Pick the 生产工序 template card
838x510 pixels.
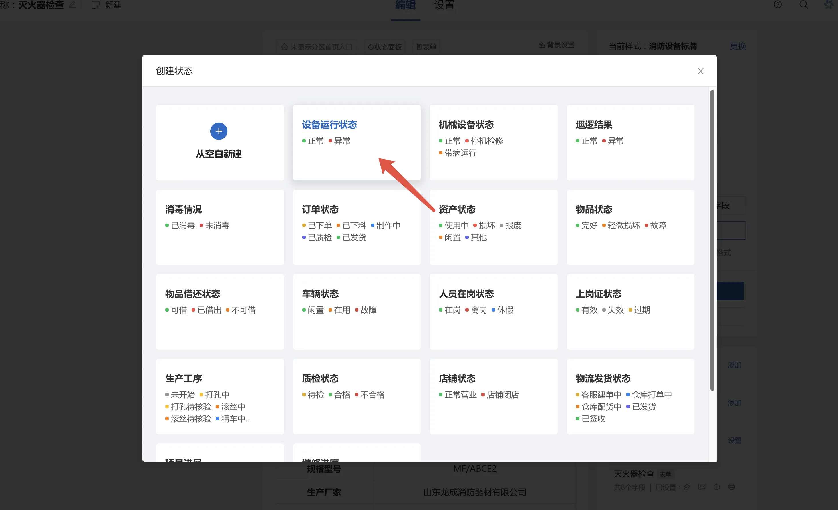click(x=220, y=397)
